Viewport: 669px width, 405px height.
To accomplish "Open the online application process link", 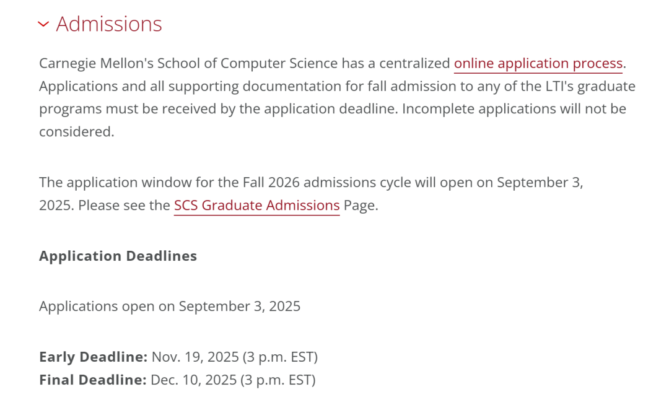I will click(538, 63).
